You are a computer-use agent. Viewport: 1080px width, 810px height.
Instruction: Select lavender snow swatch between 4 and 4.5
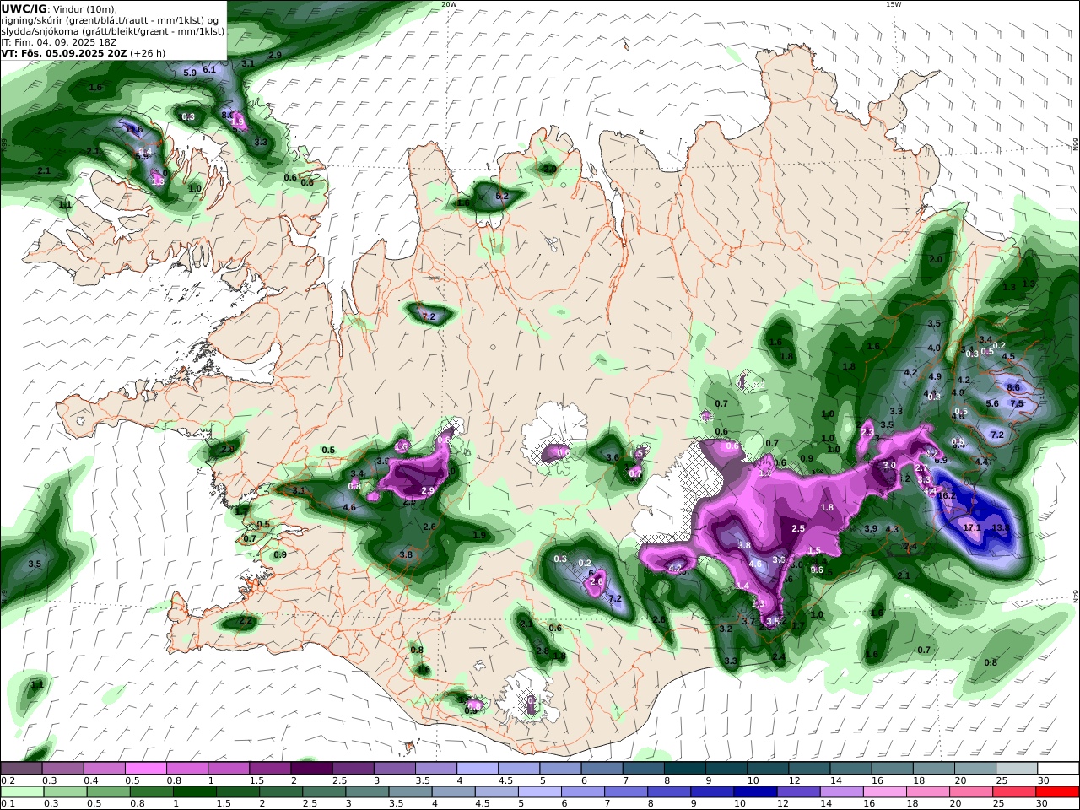point(477,769)
